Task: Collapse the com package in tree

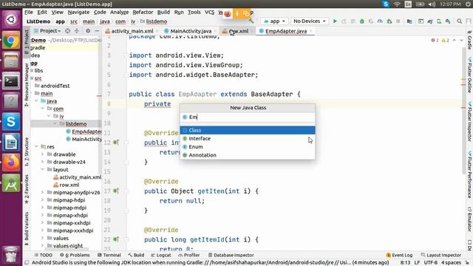Action: (43, 109)
